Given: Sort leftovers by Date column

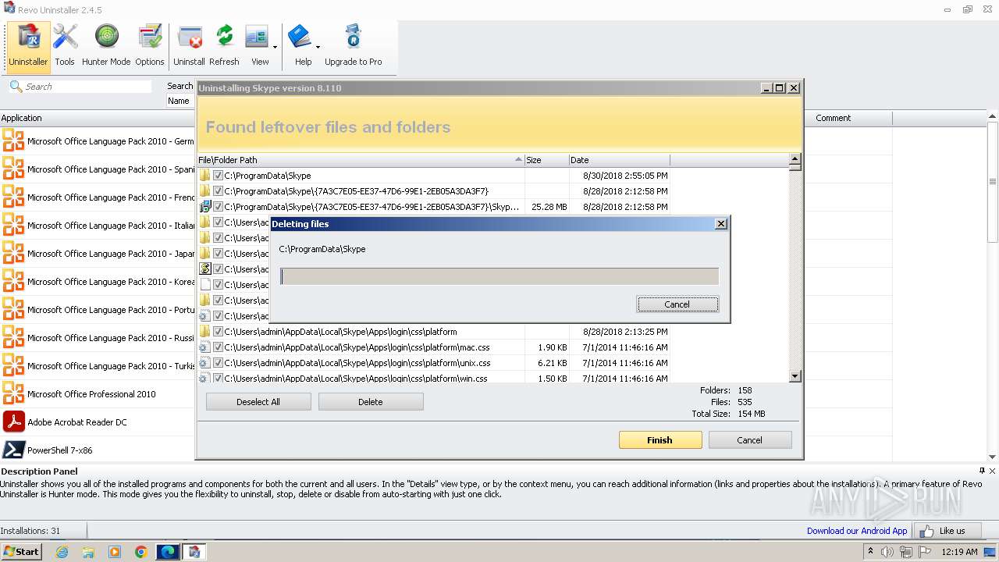Looking at the screenshot, I should (x=620, y=160).
